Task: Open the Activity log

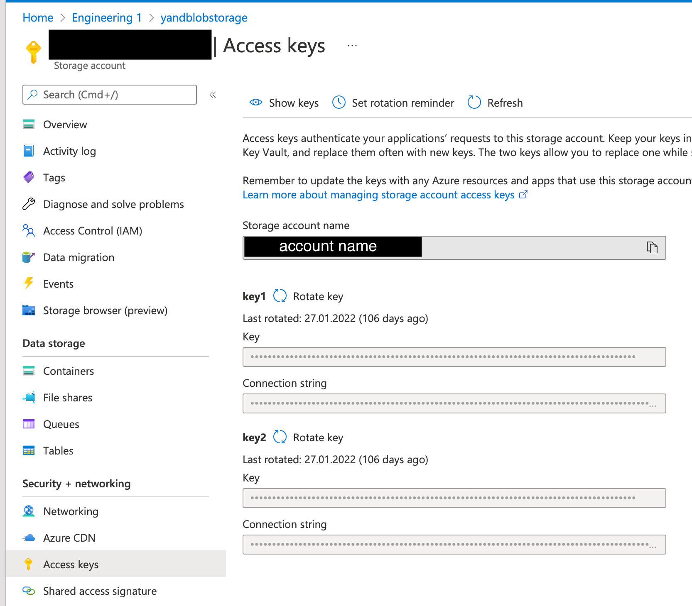Action: pyautogui.click(x=69, y=151)
